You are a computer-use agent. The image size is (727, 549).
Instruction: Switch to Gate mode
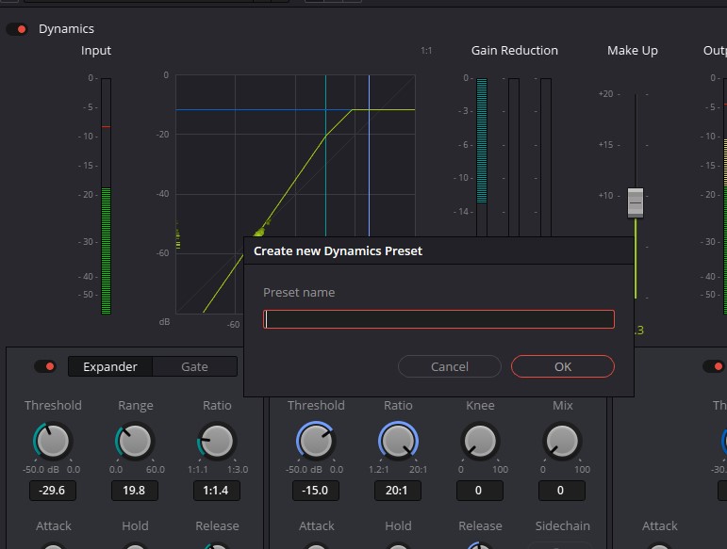(194, 366)
